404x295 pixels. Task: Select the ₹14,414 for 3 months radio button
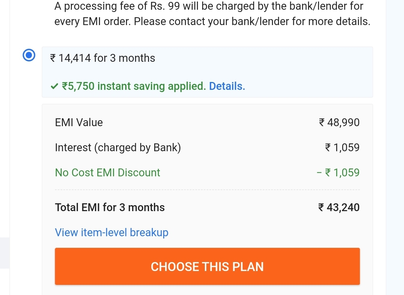click(x=29, y=56)
